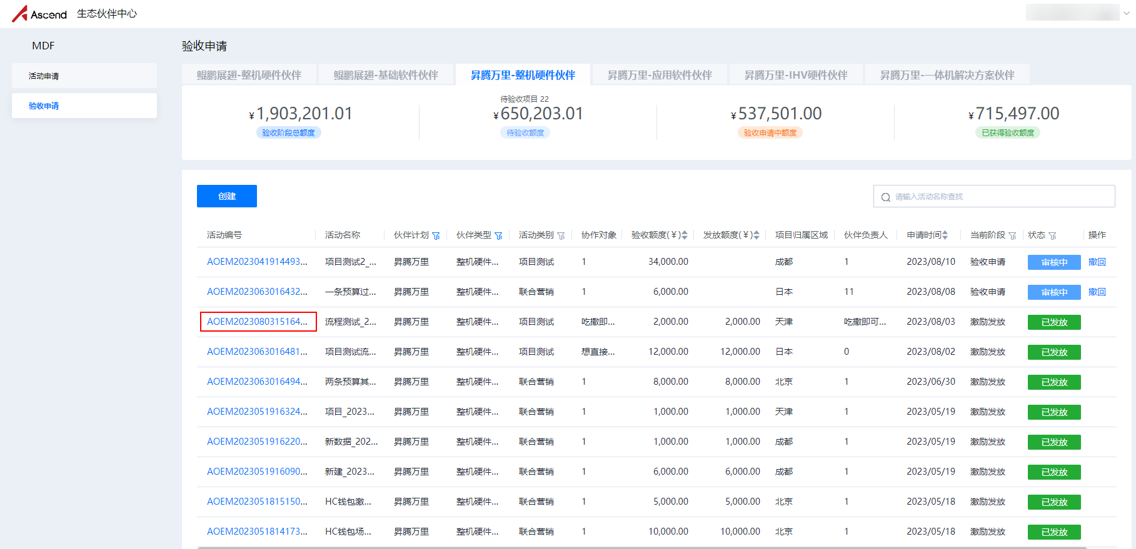This screenshot has width=1136, height=549.
Task: Click the 创建 button
Action: tap(227, 196)
